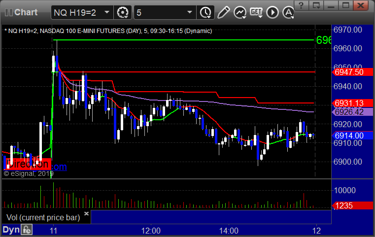The height and width of the screenshot is (237, 375).
Task: Click the red 1235 volume marker
Action: (x=352, y=205)
